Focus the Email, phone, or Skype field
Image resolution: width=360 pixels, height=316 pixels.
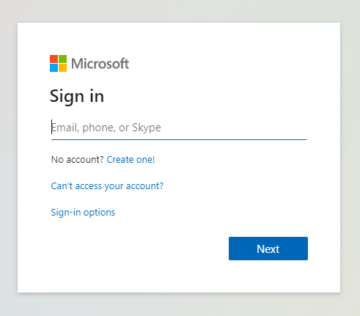[179, 128]
